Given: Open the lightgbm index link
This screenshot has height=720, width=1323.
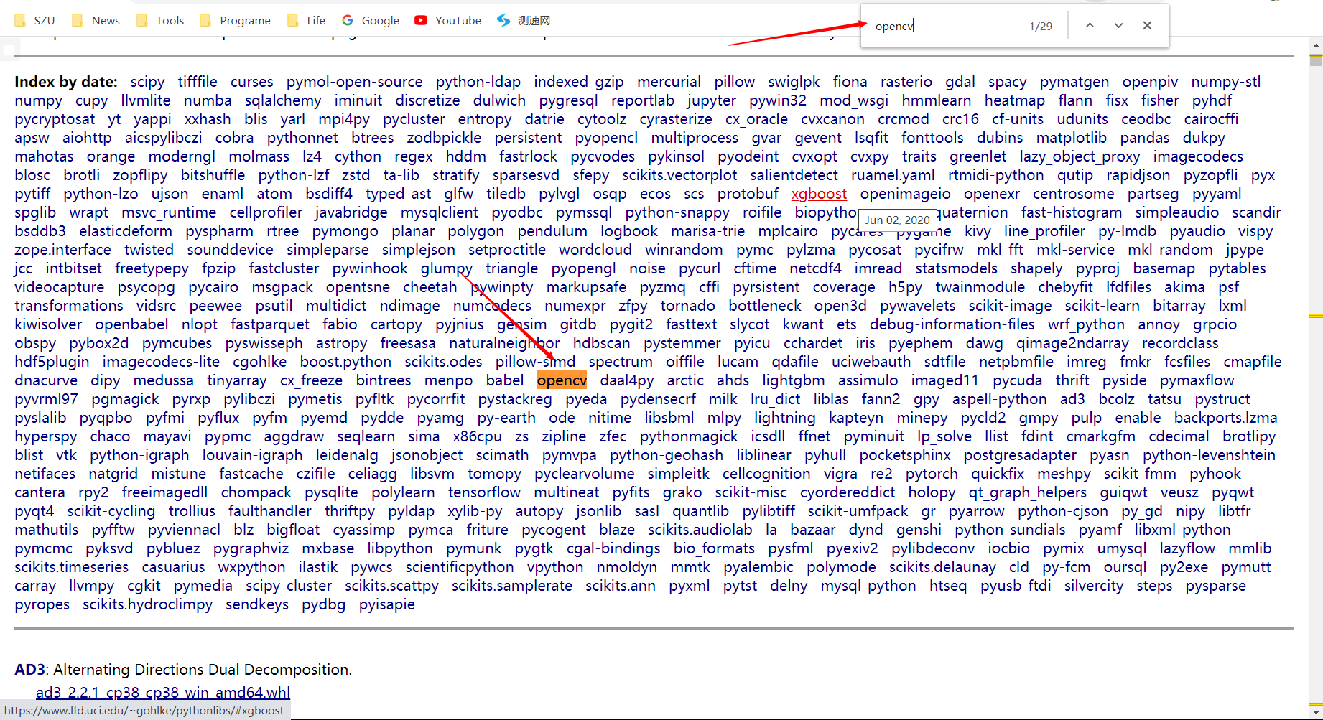Looking at the screenshot, I should click(x=794, y=380).
